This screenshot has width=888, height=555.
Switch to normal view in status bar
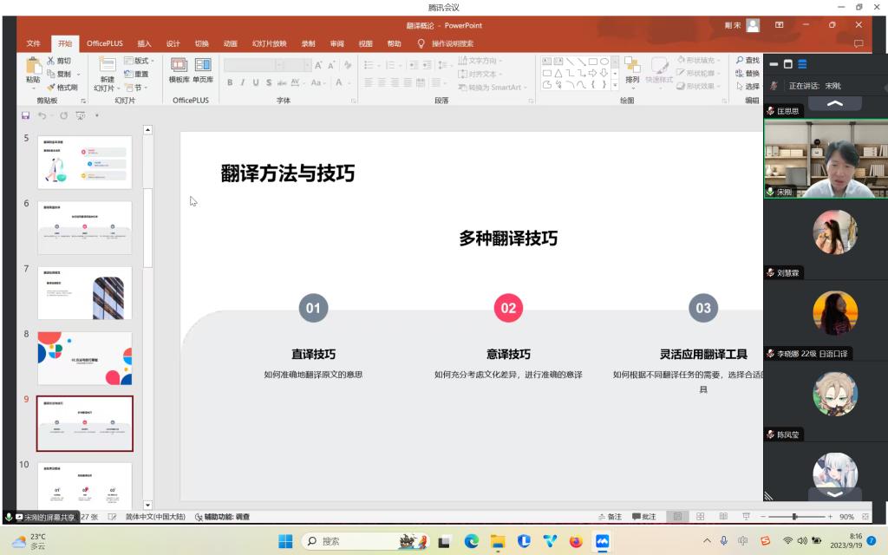(678, 517)
